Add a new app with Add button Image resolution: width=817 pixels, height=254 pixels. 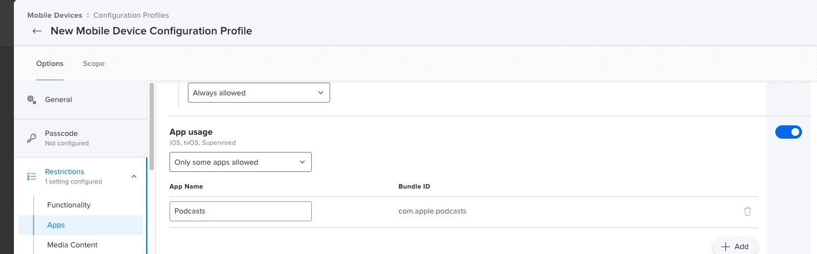click(735, 246)
